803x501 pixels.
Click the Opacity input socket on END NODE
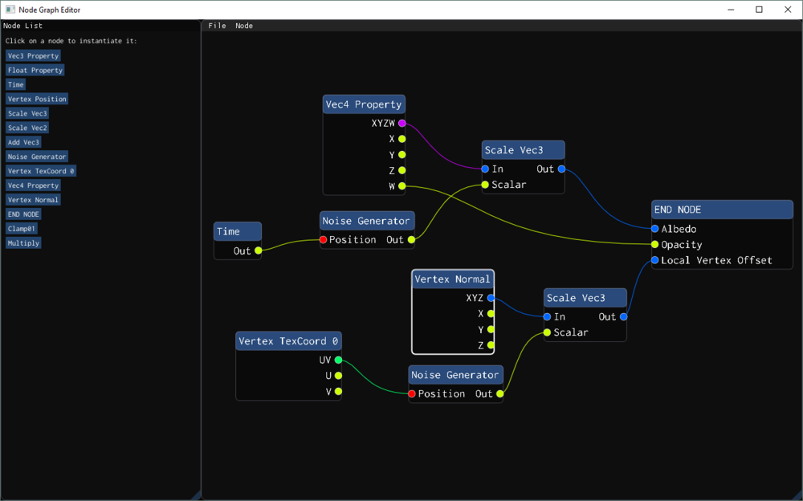point(653,244)
